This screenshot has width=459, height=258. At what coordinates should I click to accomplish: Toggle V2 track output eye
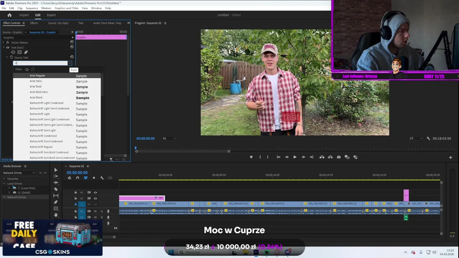[x=95, y=198]
